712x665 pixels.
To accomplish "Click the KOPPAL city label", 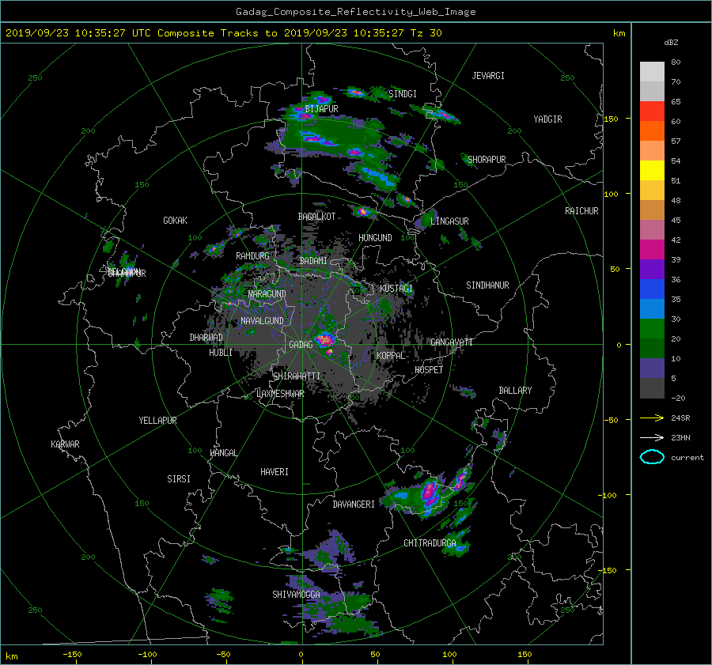I will click(x=391, y=356).
